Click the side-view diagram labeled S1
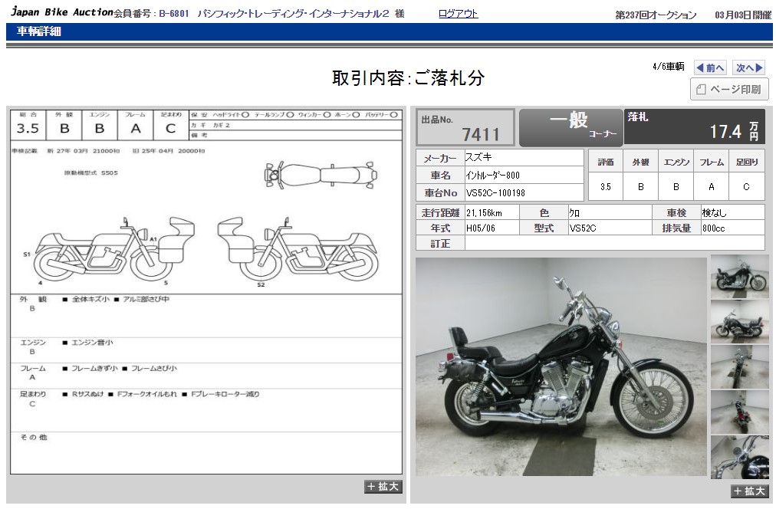This screenshot has width=776, height=509. point(106,249)
